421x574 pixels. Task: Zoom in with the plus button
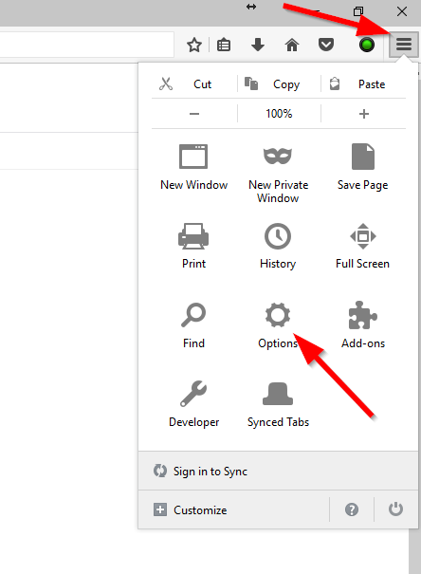coord(363,114)
